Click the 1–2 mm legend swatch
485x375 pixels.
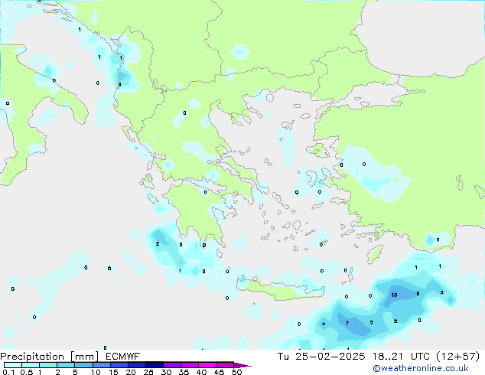point(48,365)
